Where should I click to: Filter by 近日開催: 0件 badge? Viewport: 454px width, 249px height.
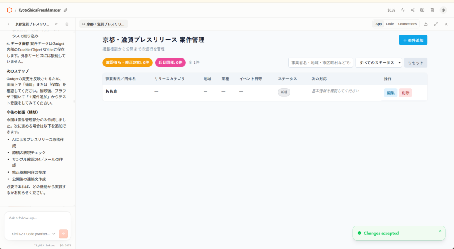(x=170, y=62)
